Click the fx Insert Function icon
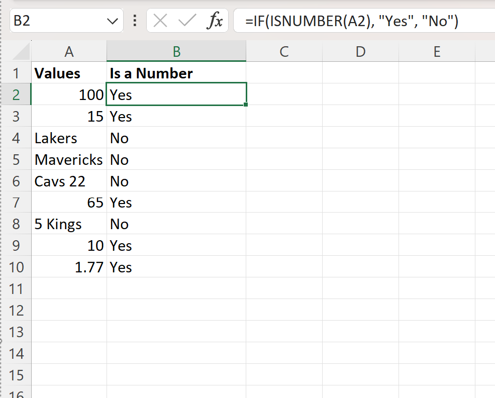The width and height of the screenshot is (495, 398). [215, 21]
